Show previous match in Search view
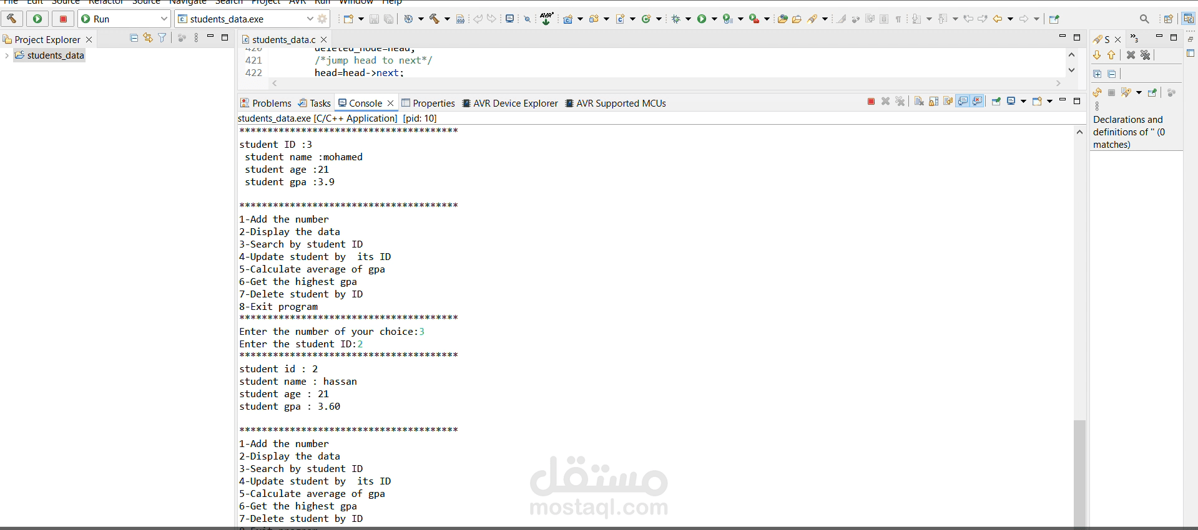The width and height of the screenshot is (1198, 530). click(x=1111, y=55)
